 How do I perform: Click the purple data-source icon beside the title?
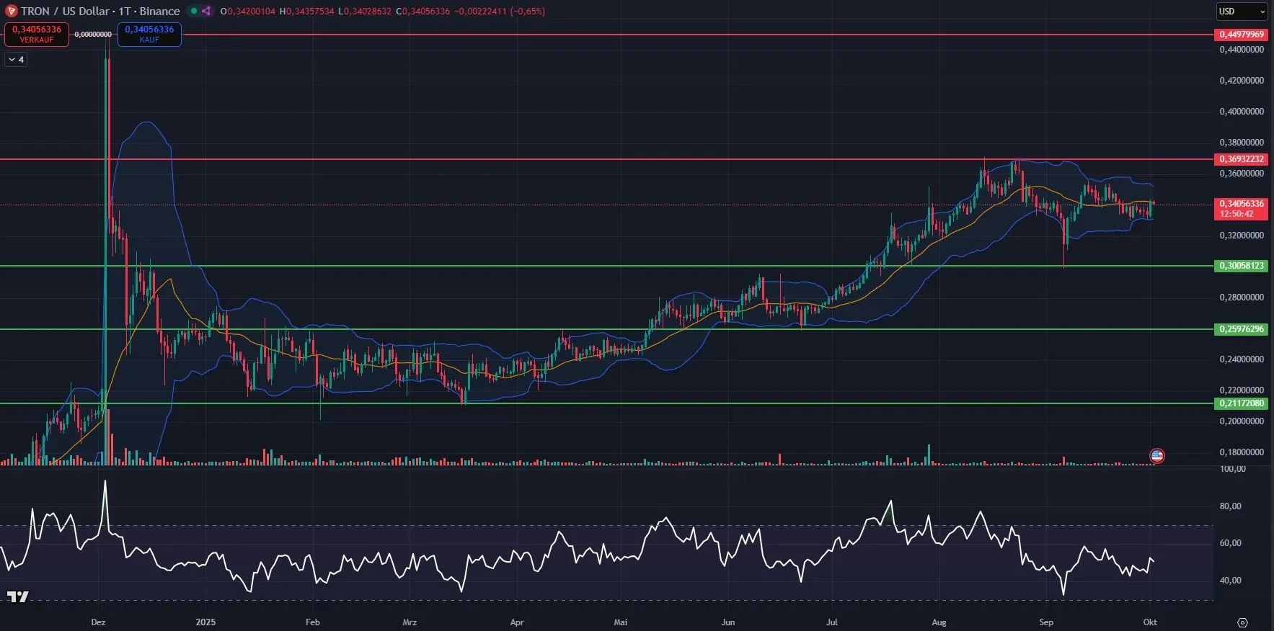point(206,11)
